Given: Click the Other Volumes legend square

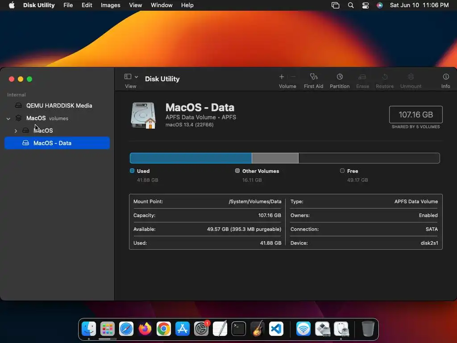Looking at the screenshot, I should (x=237, y=171).
